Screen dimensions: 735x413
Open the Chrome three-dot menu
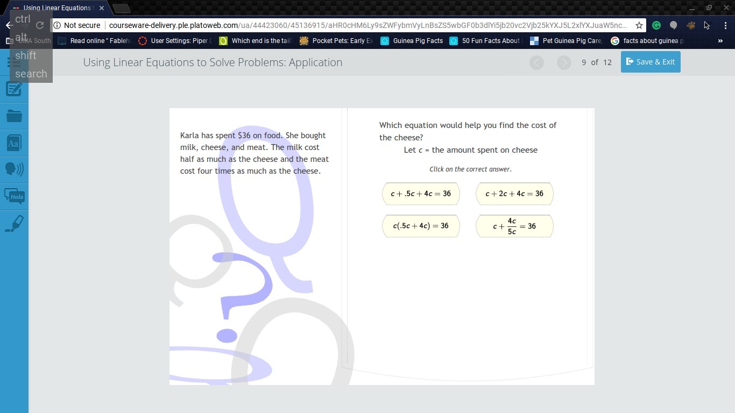[725, 25]
